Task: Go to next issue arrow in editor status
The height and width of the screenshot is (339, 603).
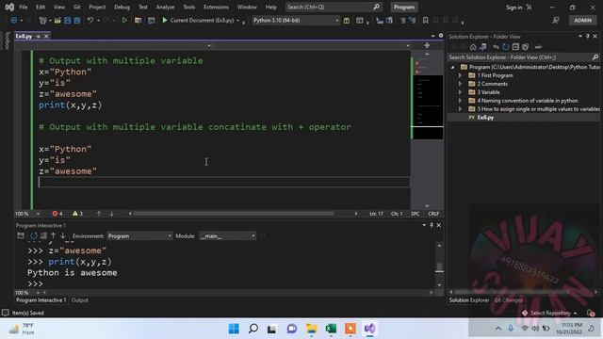Action: [x=111, y=214]
